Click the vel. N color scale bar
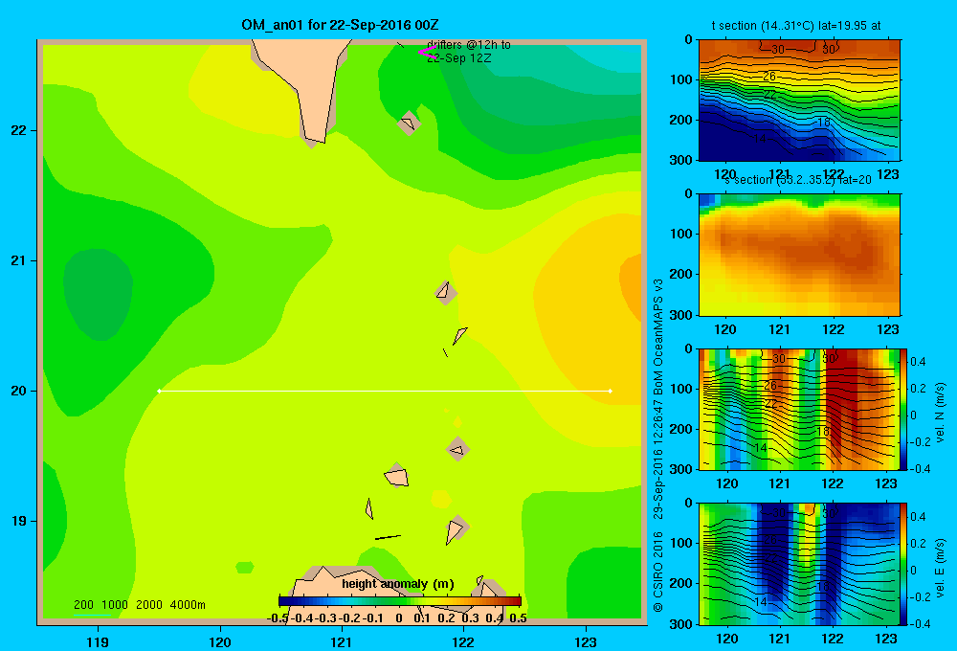The height and width of the screenshot is (651, 957). pyautogui.click(x=904, y=409)
